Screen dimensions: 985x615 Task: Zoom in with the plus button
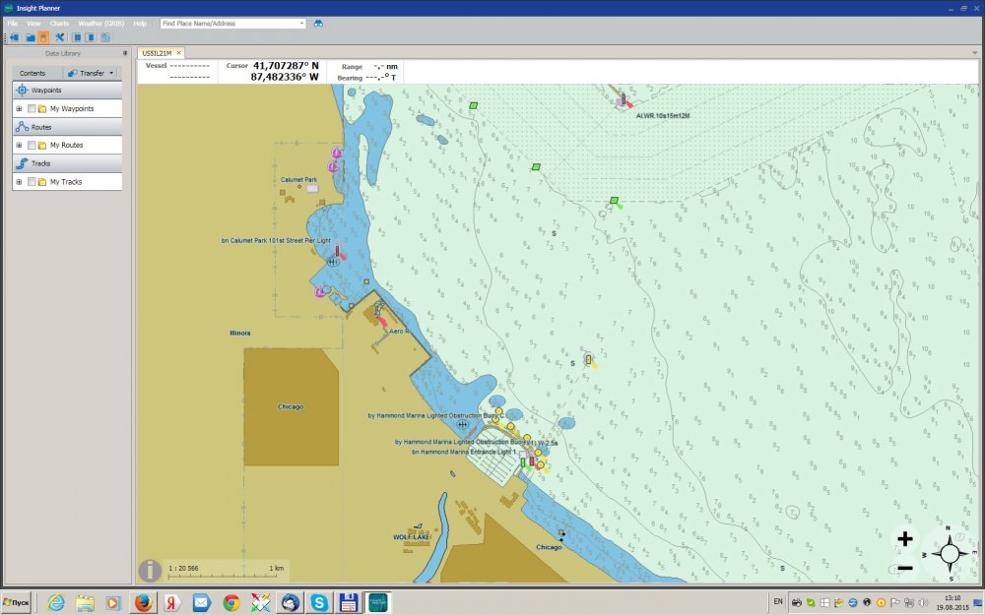(905, 539)
